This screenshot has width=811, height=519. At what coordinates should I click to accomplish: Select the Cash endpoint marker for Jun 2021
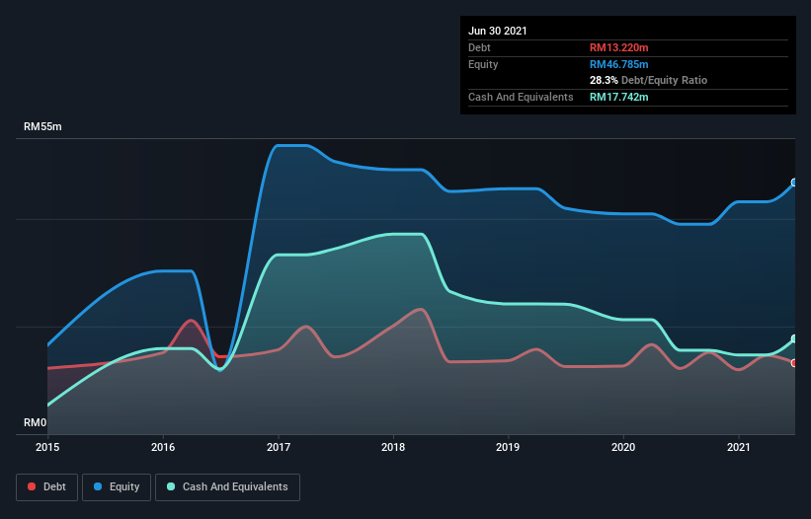[x=794, y=338]
